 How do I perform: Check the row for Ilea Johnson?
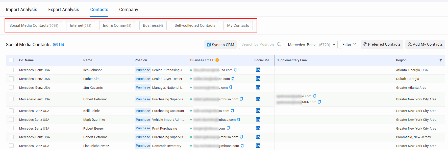coord(11,70)
